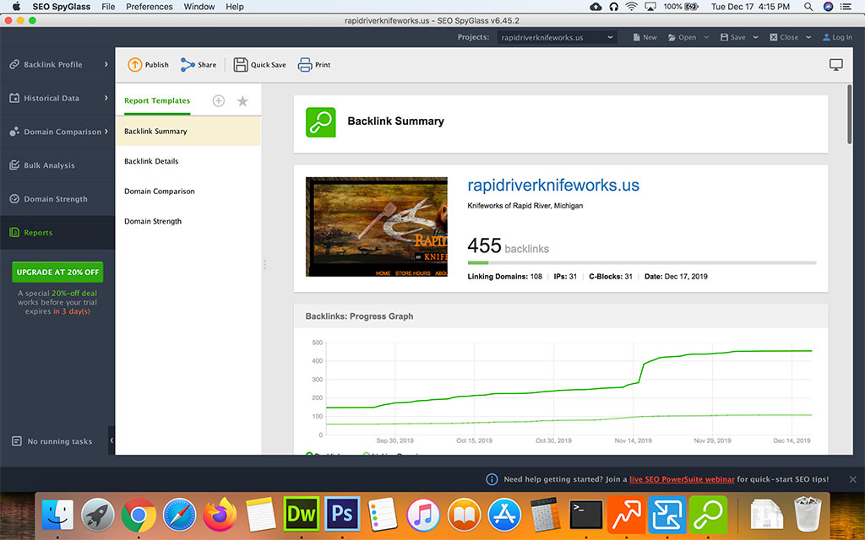
Task: Click New project button
Action: pos(645,37)
